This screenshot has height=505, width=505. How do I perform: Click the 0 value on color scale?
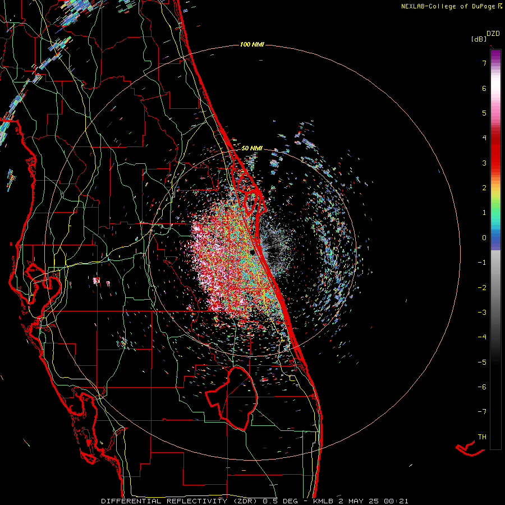tap(484, 238)
